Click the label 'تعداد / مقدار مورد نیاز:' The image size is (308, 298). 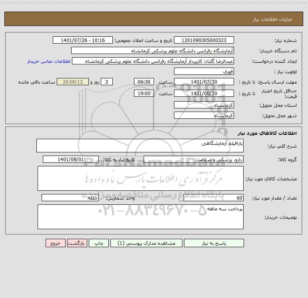click(x=274, y=198)
